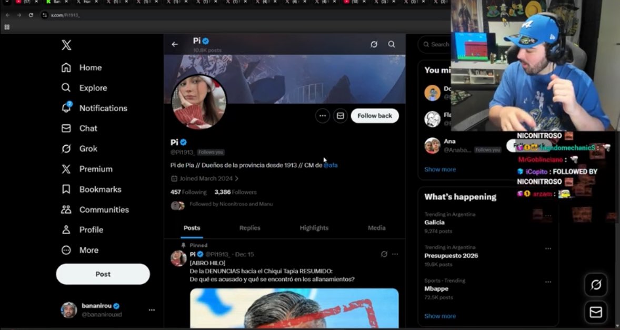Open the pinned post's three-dot menu

click(395, 254)
